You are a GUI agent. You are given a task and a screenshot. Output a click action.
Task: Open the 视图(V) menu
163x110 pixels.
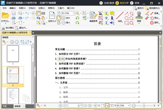[x=22, y=8]
